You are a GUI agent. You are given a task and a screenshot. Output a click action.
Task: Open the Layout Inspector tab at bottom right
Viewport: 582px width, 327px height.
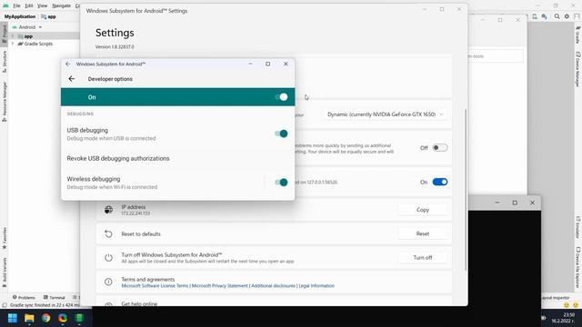(556, 297)
